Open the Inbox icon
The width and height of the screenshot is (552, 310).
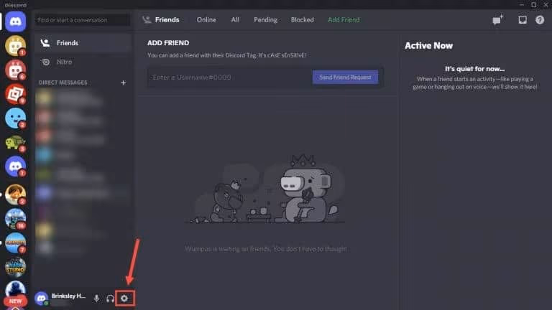point(523,19)
